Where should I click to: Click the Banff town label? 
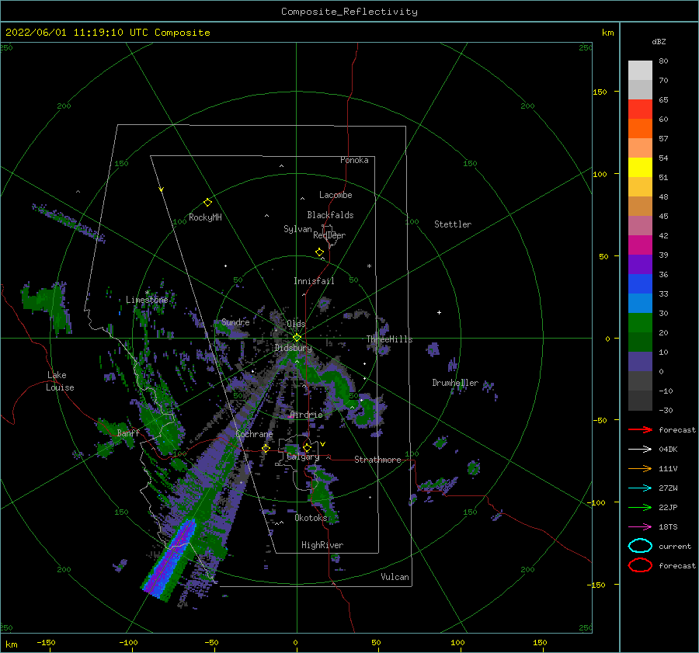click(128, 432)
